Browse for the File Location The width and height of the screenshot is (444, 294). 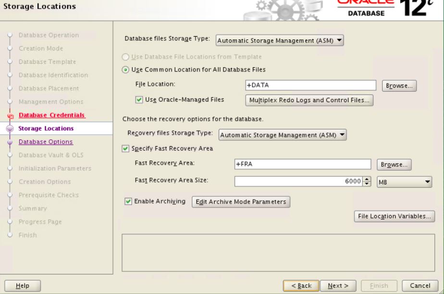pos(399,86)
